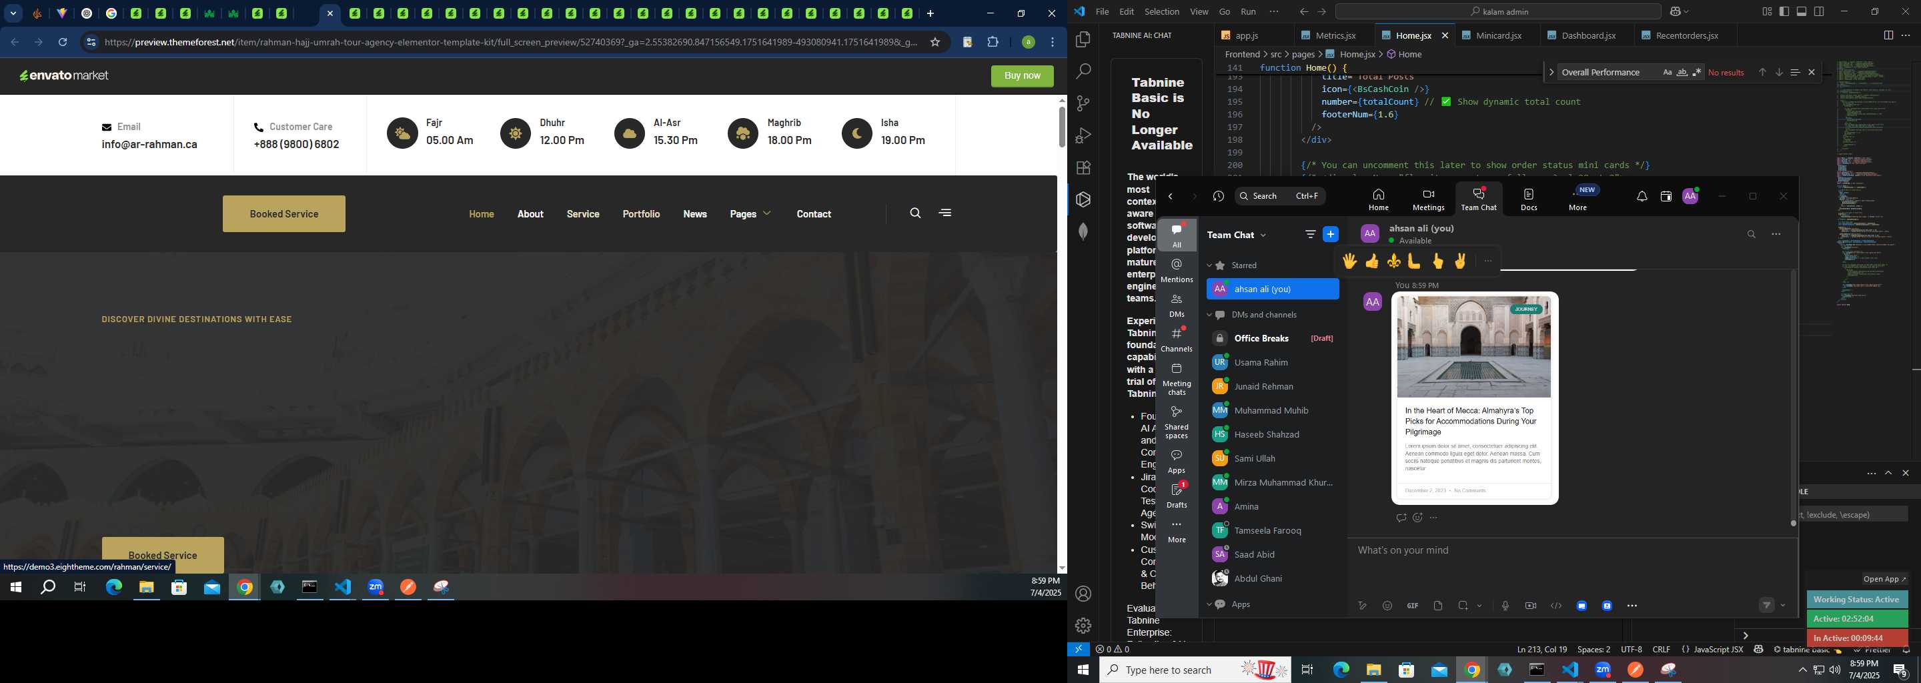Toggle Match Case in VS Code find

(x=1667, y=72)
